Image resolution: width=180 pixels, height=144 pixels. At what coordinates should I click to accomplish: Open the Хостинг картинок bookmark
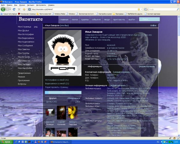(152, 14)
